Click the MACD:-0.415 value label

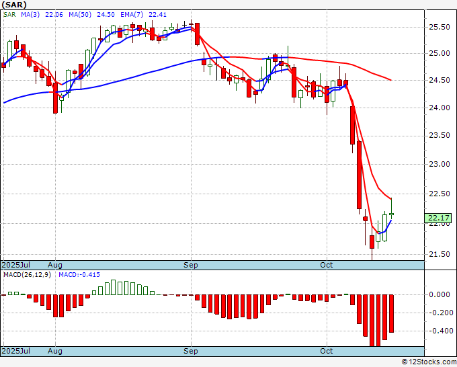tap(79, 275)
